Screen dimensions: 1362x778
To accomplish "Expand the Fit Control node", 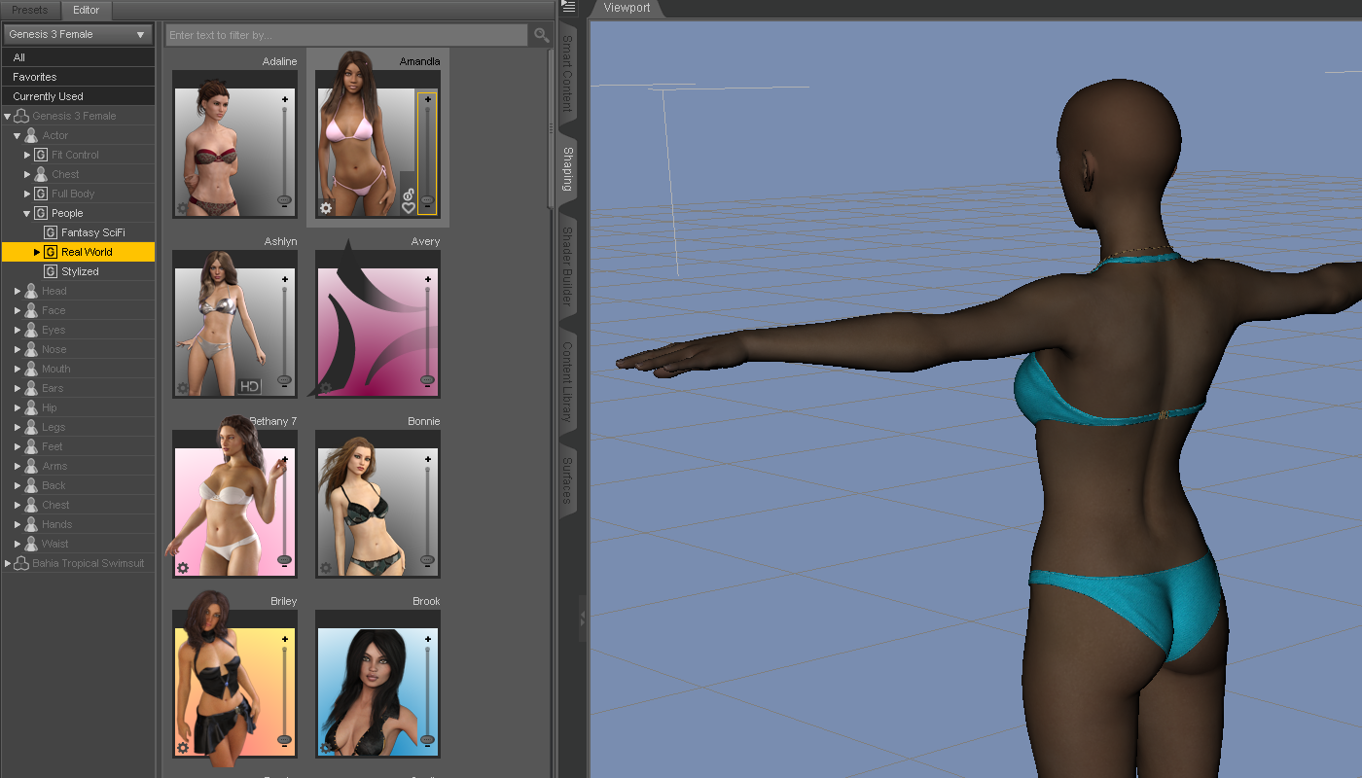I will point(27,155).
